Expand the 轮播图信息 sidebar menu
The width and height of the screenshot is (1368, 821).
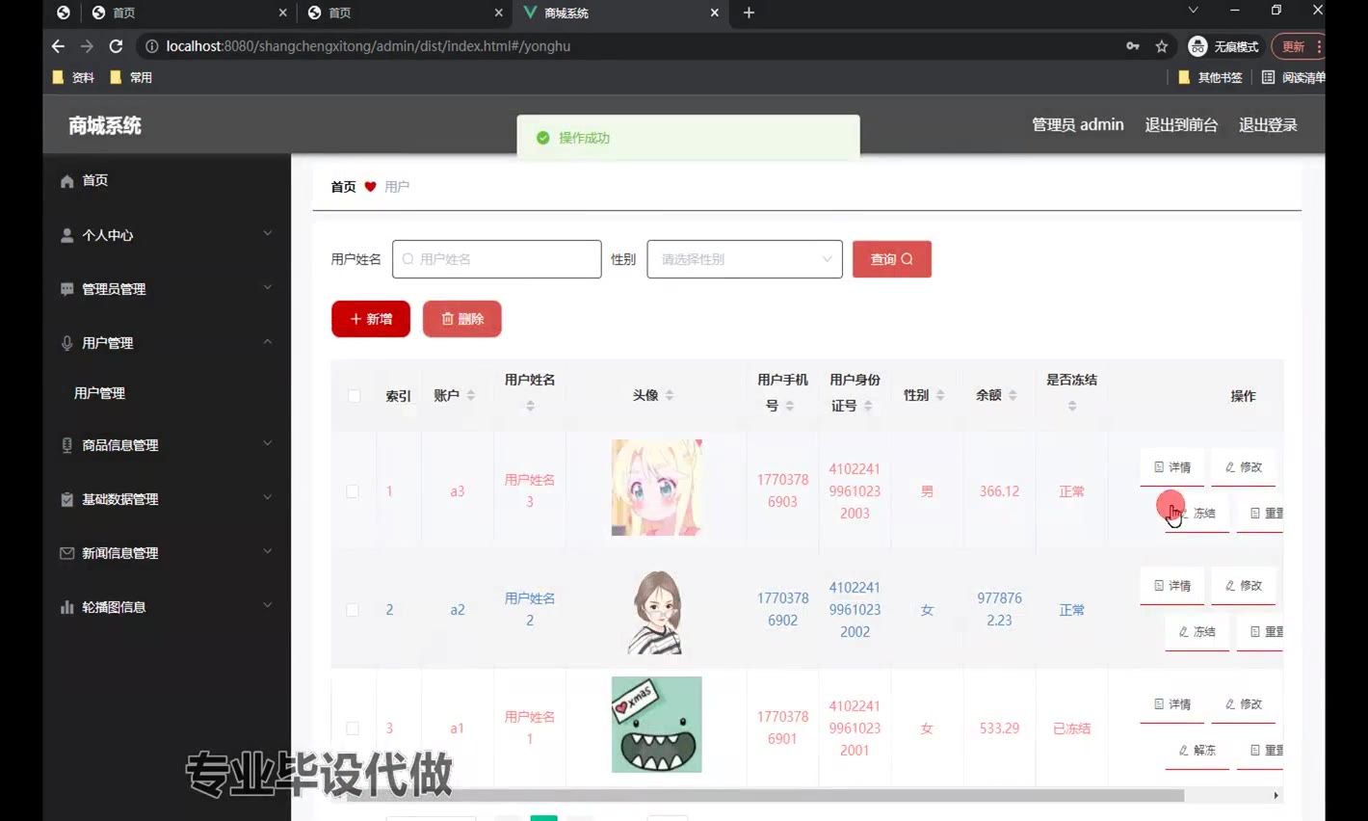pos(268,605)
